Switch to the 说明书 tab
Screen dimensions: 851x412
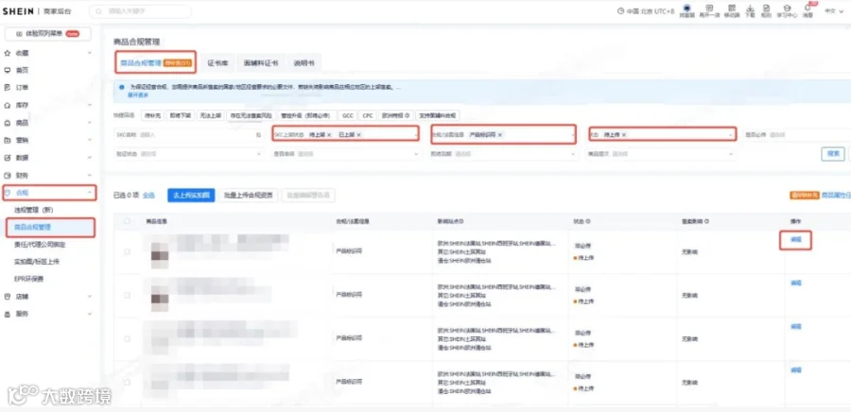pos(304,63)
